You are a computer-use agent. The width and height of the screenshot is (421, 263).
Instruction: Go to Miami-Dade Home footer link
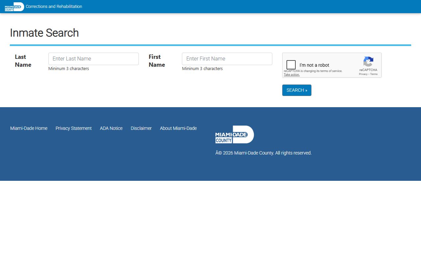[29, 128]
